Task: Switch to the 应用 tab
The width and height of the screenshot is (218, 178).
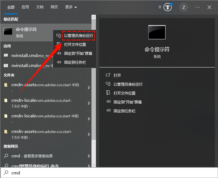Action: coord(25,7)
